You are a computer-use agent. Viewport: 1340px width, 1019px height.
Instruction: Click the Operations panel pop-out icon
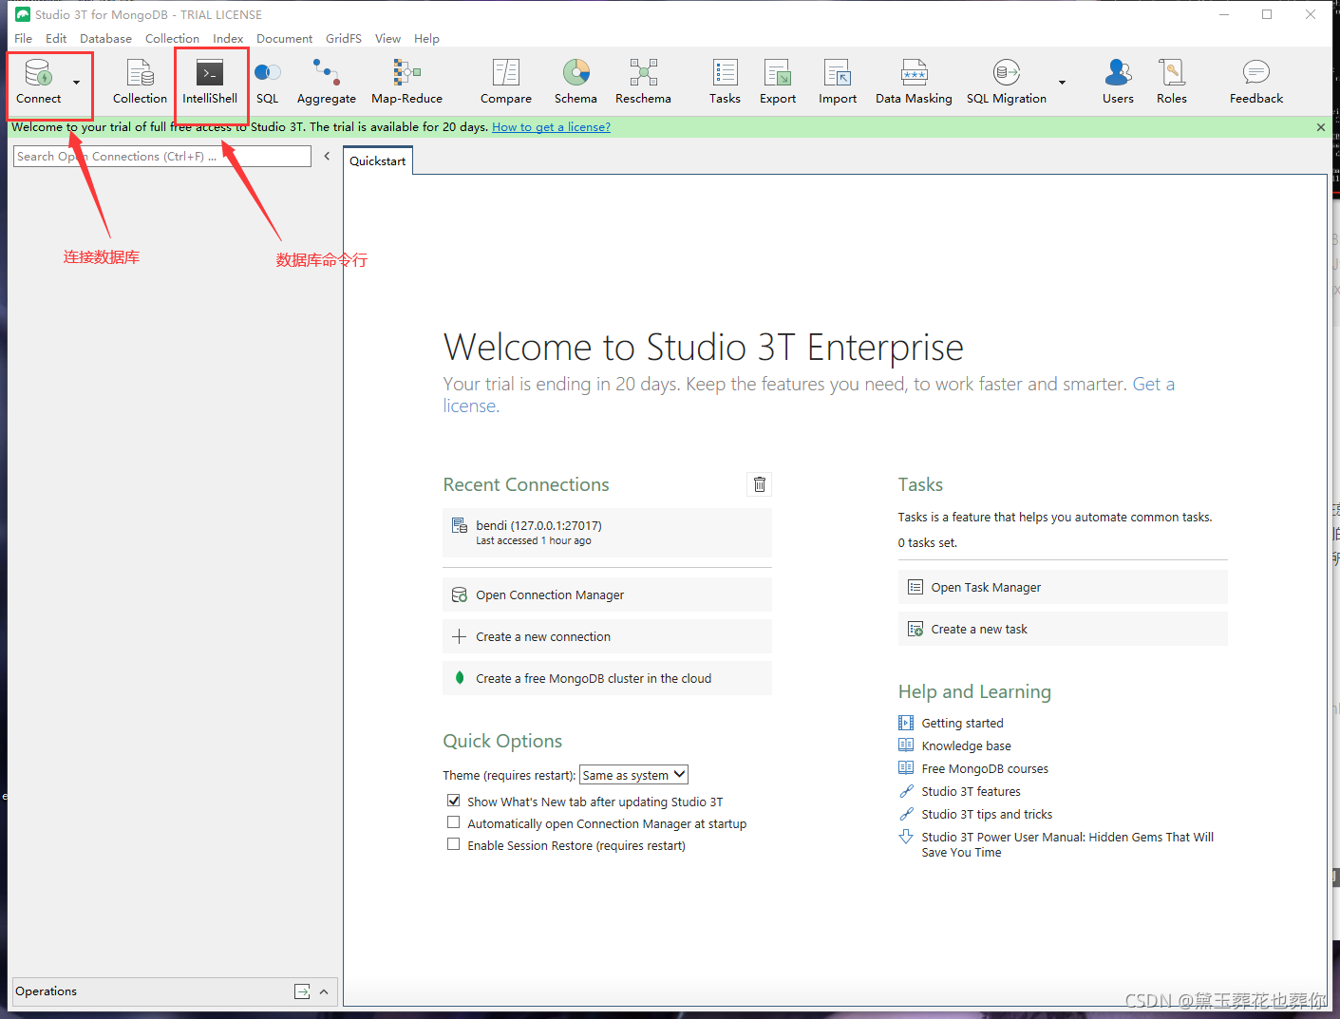pyautogui.click(x=302, y=991)
